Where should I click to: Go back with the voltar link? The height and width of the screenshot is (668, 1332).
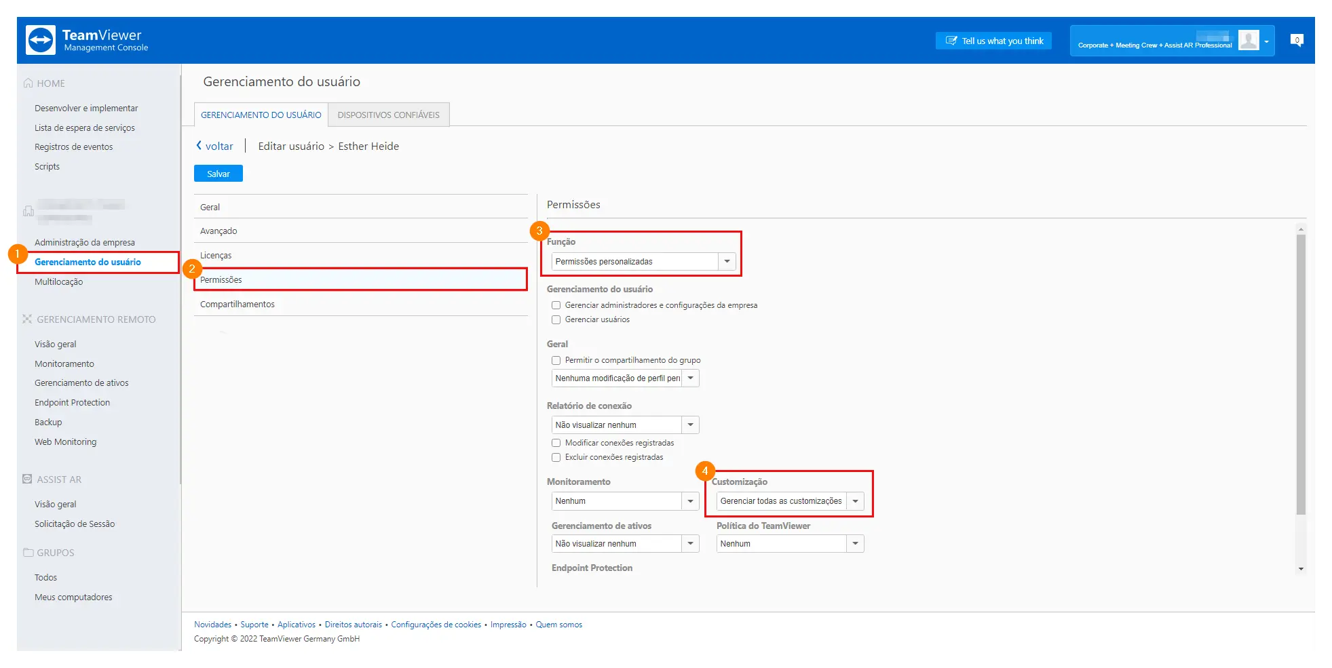(x=219, y=146)
